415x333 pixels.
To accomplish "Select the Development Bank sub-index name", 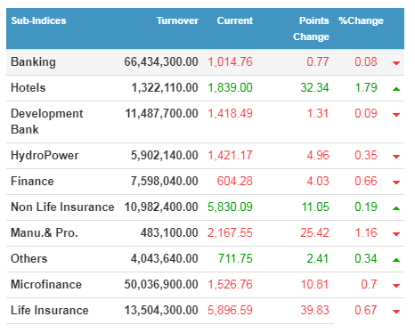I will tap(47, 122).
